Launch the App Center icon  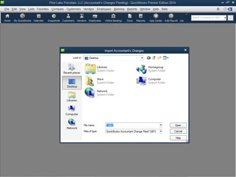click(x=155, y=18)
